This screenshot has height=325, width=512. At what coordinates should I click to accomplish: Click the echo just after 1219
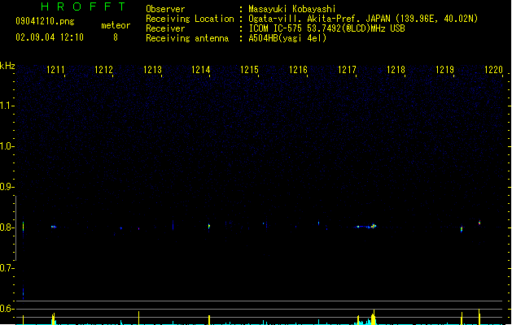(x=462, y=229)
